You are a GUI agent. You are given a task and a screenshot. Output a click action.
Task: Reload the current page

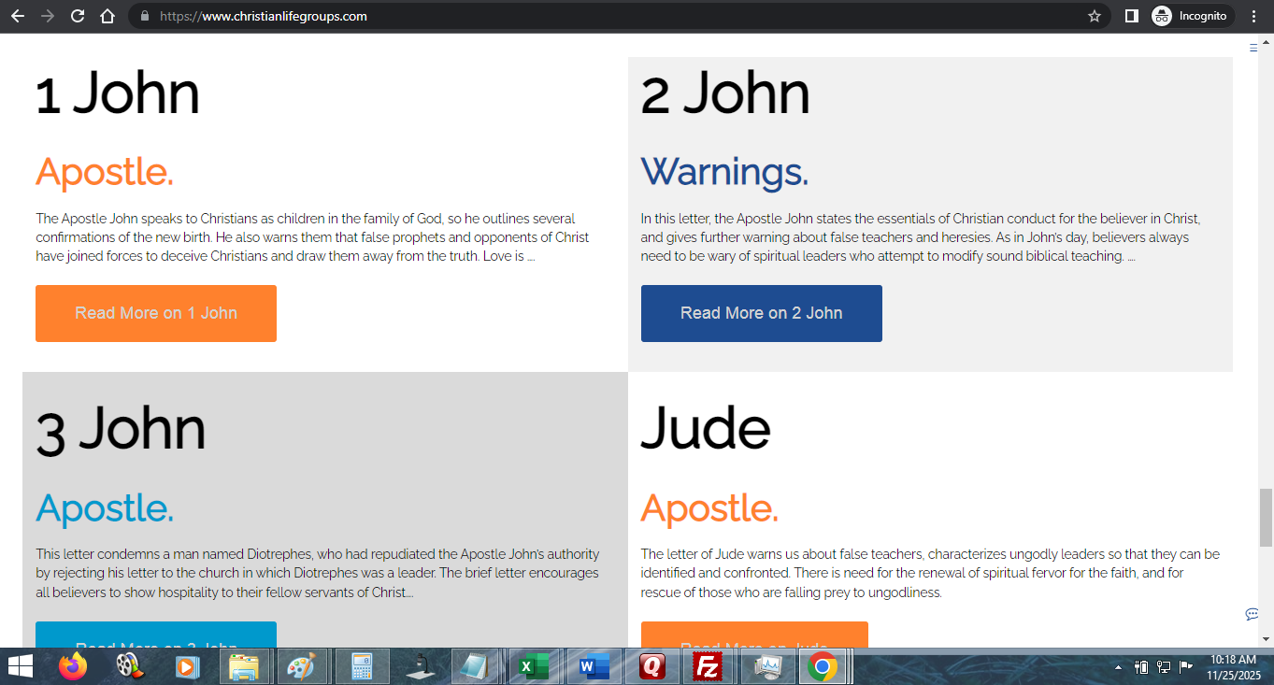[x=78, y=16]
